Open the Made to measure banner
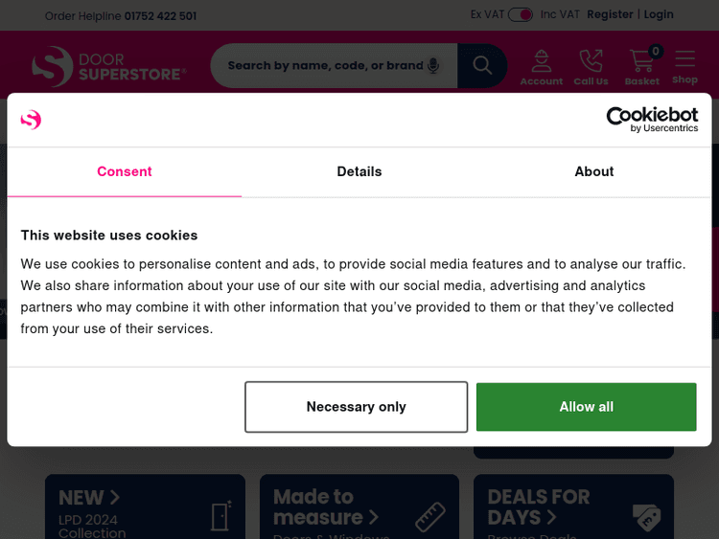The height and width of the screenshot is (539, 719). point(359,508)
